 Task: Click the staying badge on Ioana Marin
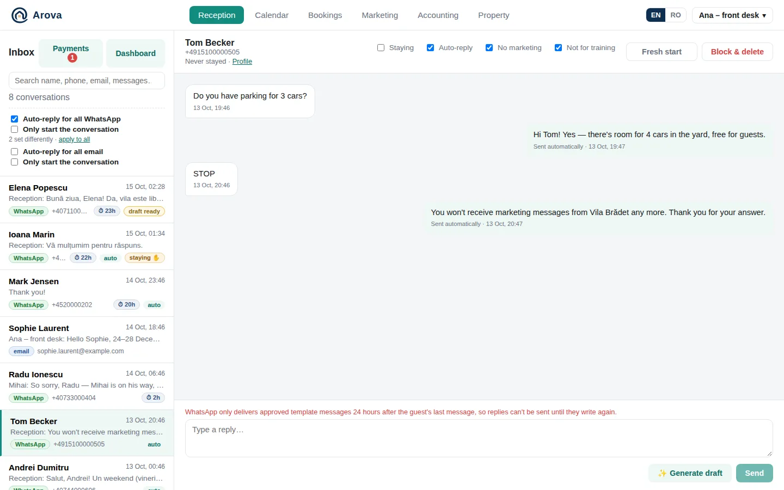(x=144, y=258)
